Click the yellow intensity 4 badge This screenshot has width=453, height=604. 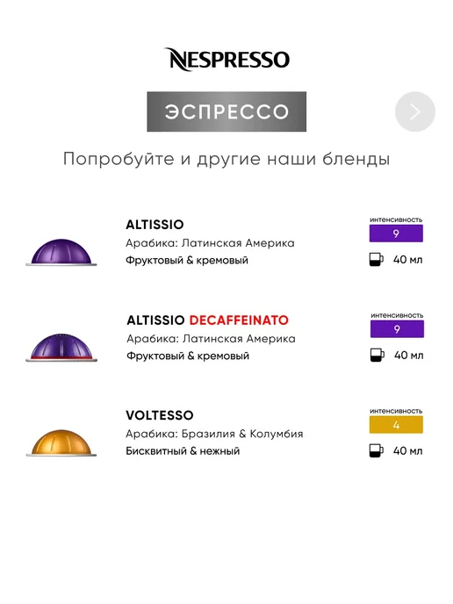pos(396,425)
